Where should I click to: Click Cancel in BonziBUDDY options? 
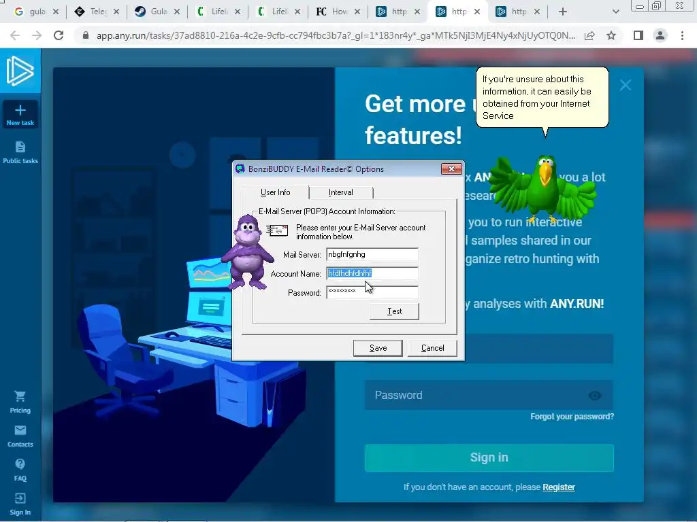click(432, 348)
